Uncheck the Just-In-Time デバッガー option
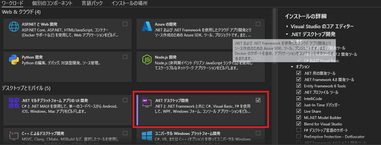 pos(298,105)
